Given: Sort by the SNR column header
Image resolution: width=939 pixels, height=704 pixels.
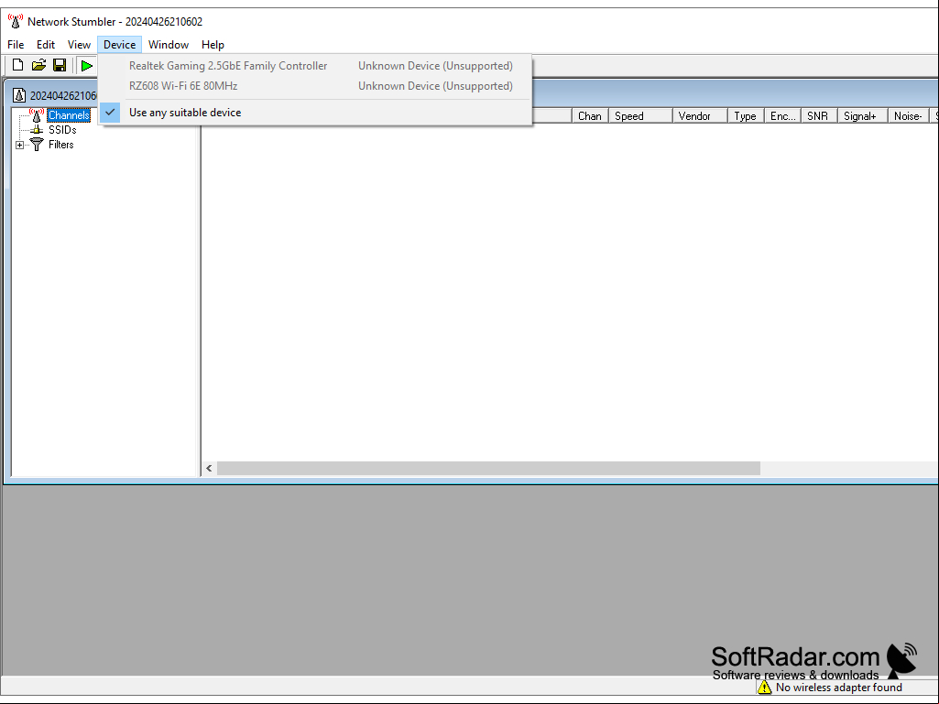Looking at the screenshot, I should tap(819, 116).
